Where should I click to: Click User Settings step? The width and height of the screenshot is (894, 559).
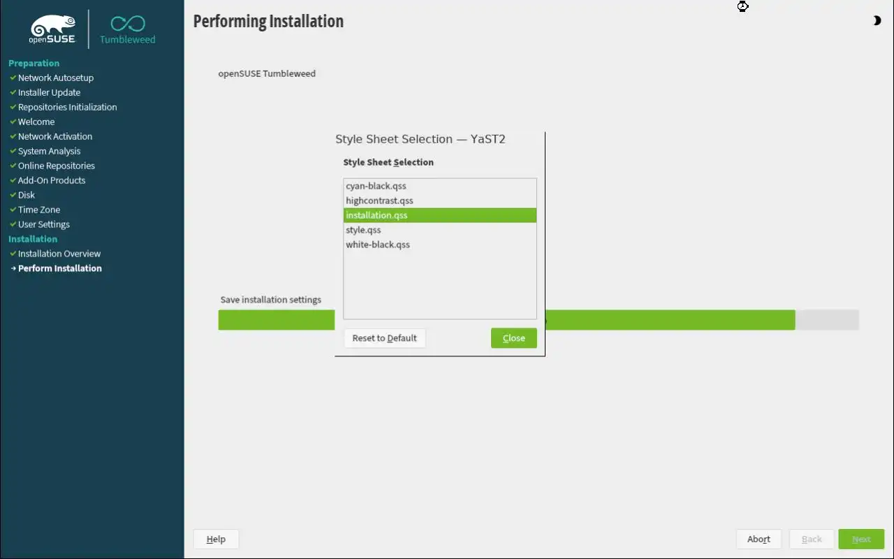(x=44, y=224)
